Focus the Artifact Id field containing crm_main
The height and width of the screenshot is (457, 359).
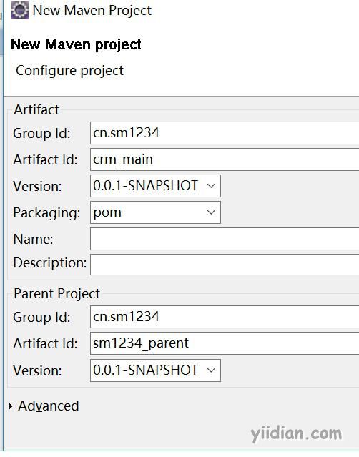(x=225, y=159)
